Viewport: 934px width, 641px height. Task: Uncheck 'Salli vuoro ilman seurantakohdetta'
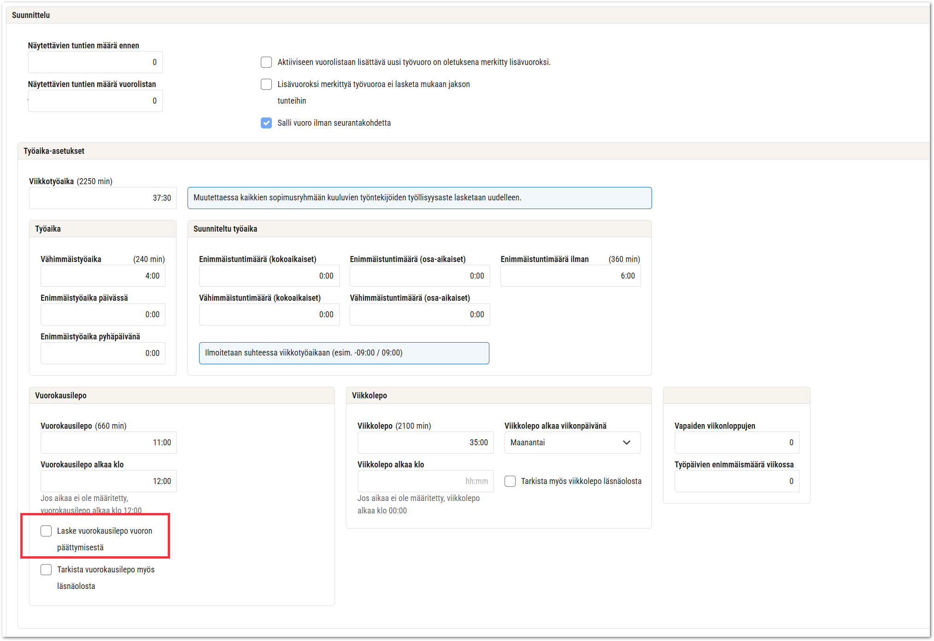tap(266, 123)
